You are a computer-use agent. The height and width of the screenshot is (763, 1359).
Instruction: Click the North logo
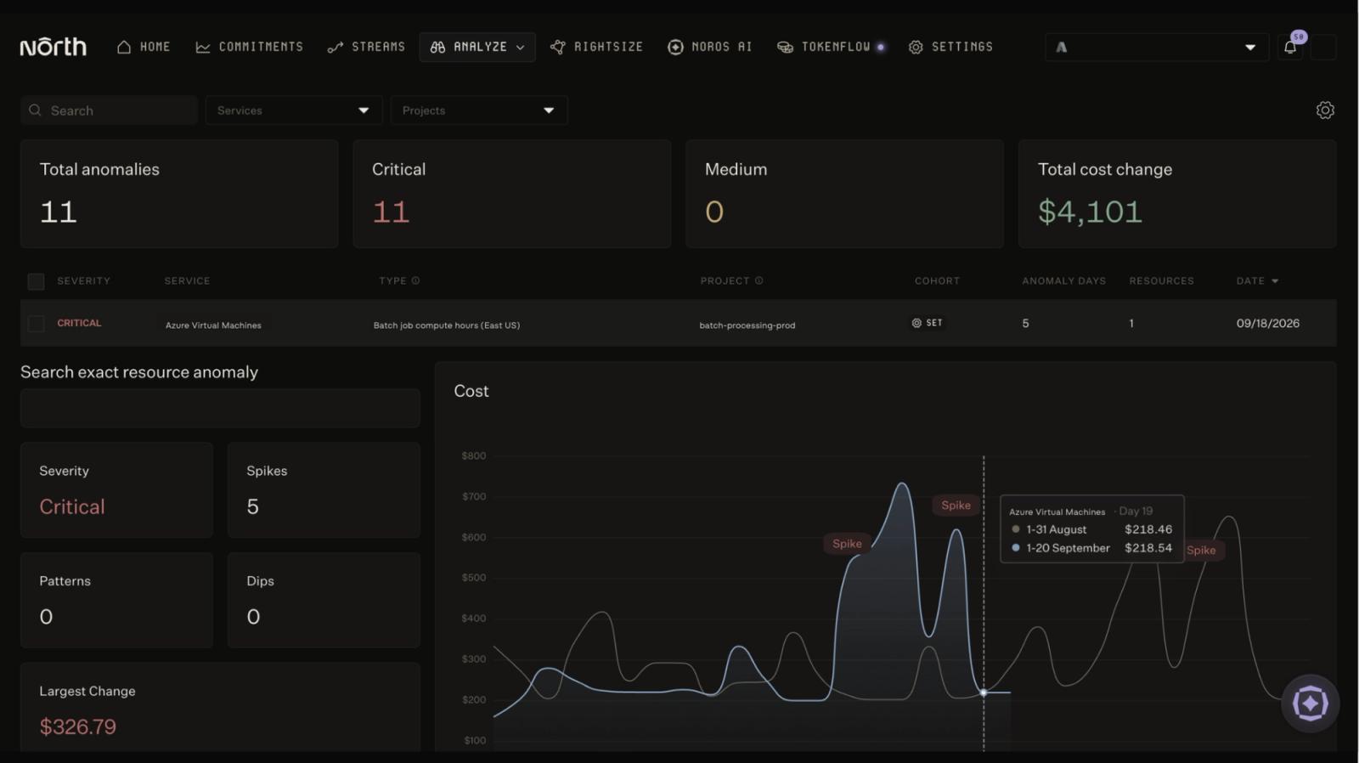click(54, 47)
